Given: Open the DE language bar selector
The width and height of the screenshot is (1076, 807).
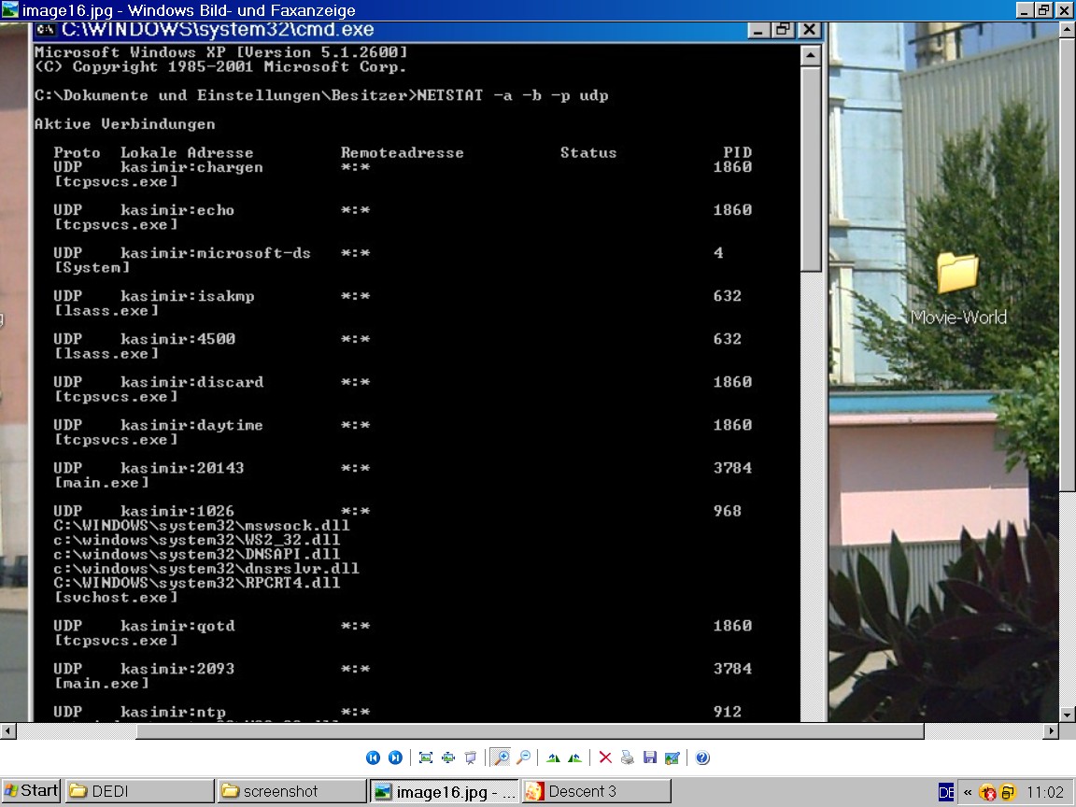Looking at the screenshot, I should click(x=946, y=792).
